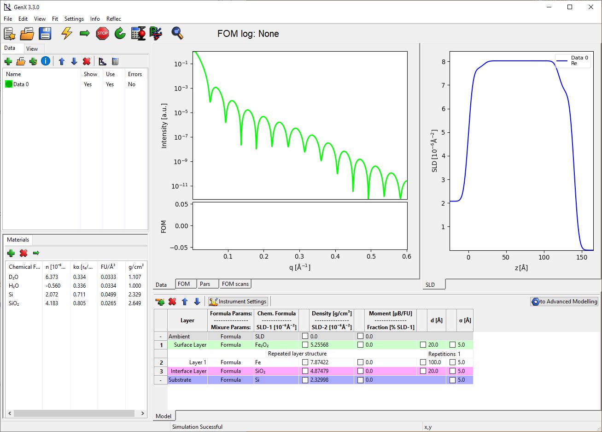Open the Settings menu
602x432 pixels.
pos(74,19)
